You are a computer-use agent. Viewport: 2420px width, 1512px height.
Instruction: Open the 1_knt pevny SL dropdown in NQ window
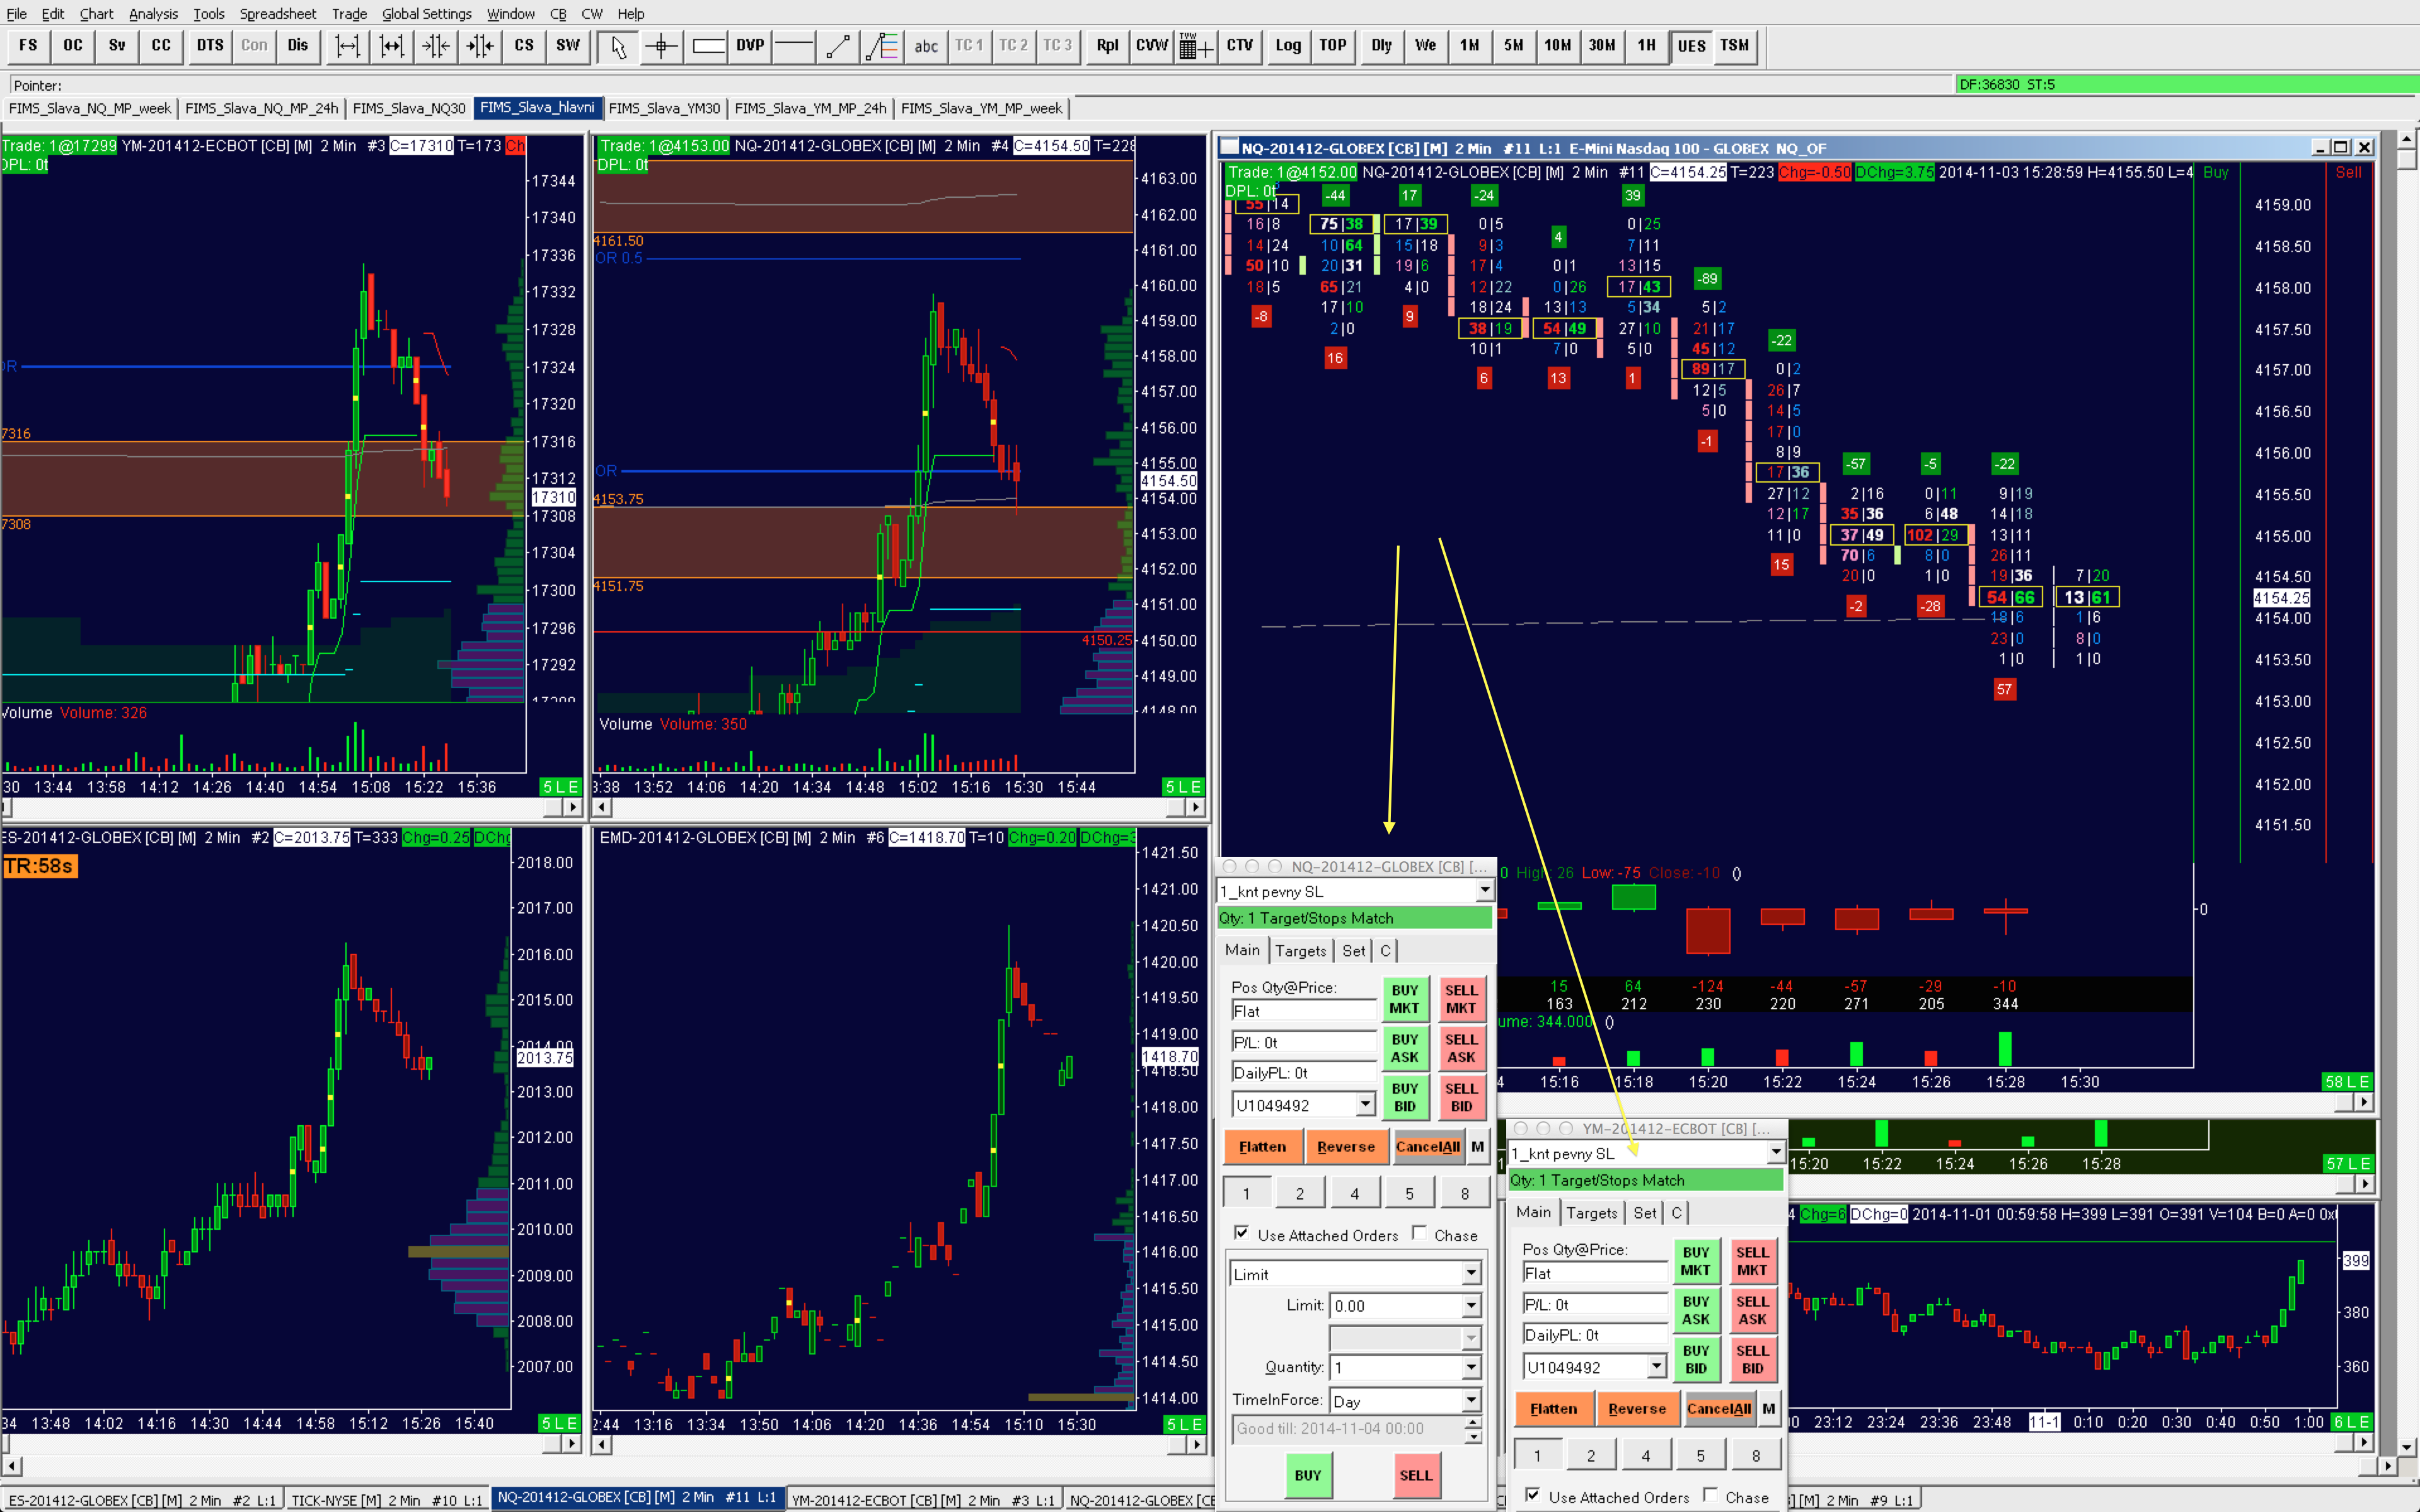(x=1484, y=891)
